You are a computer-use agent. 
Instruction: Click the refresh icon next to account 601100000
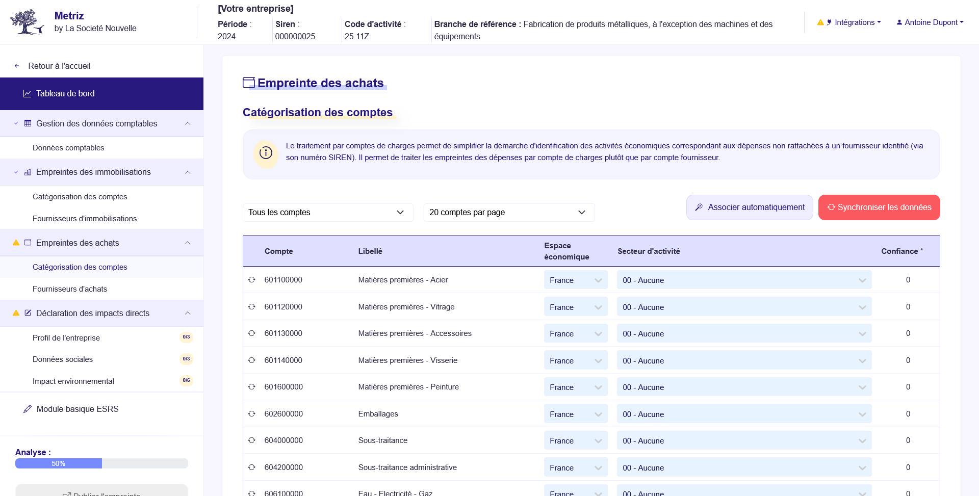pos(251,280)
